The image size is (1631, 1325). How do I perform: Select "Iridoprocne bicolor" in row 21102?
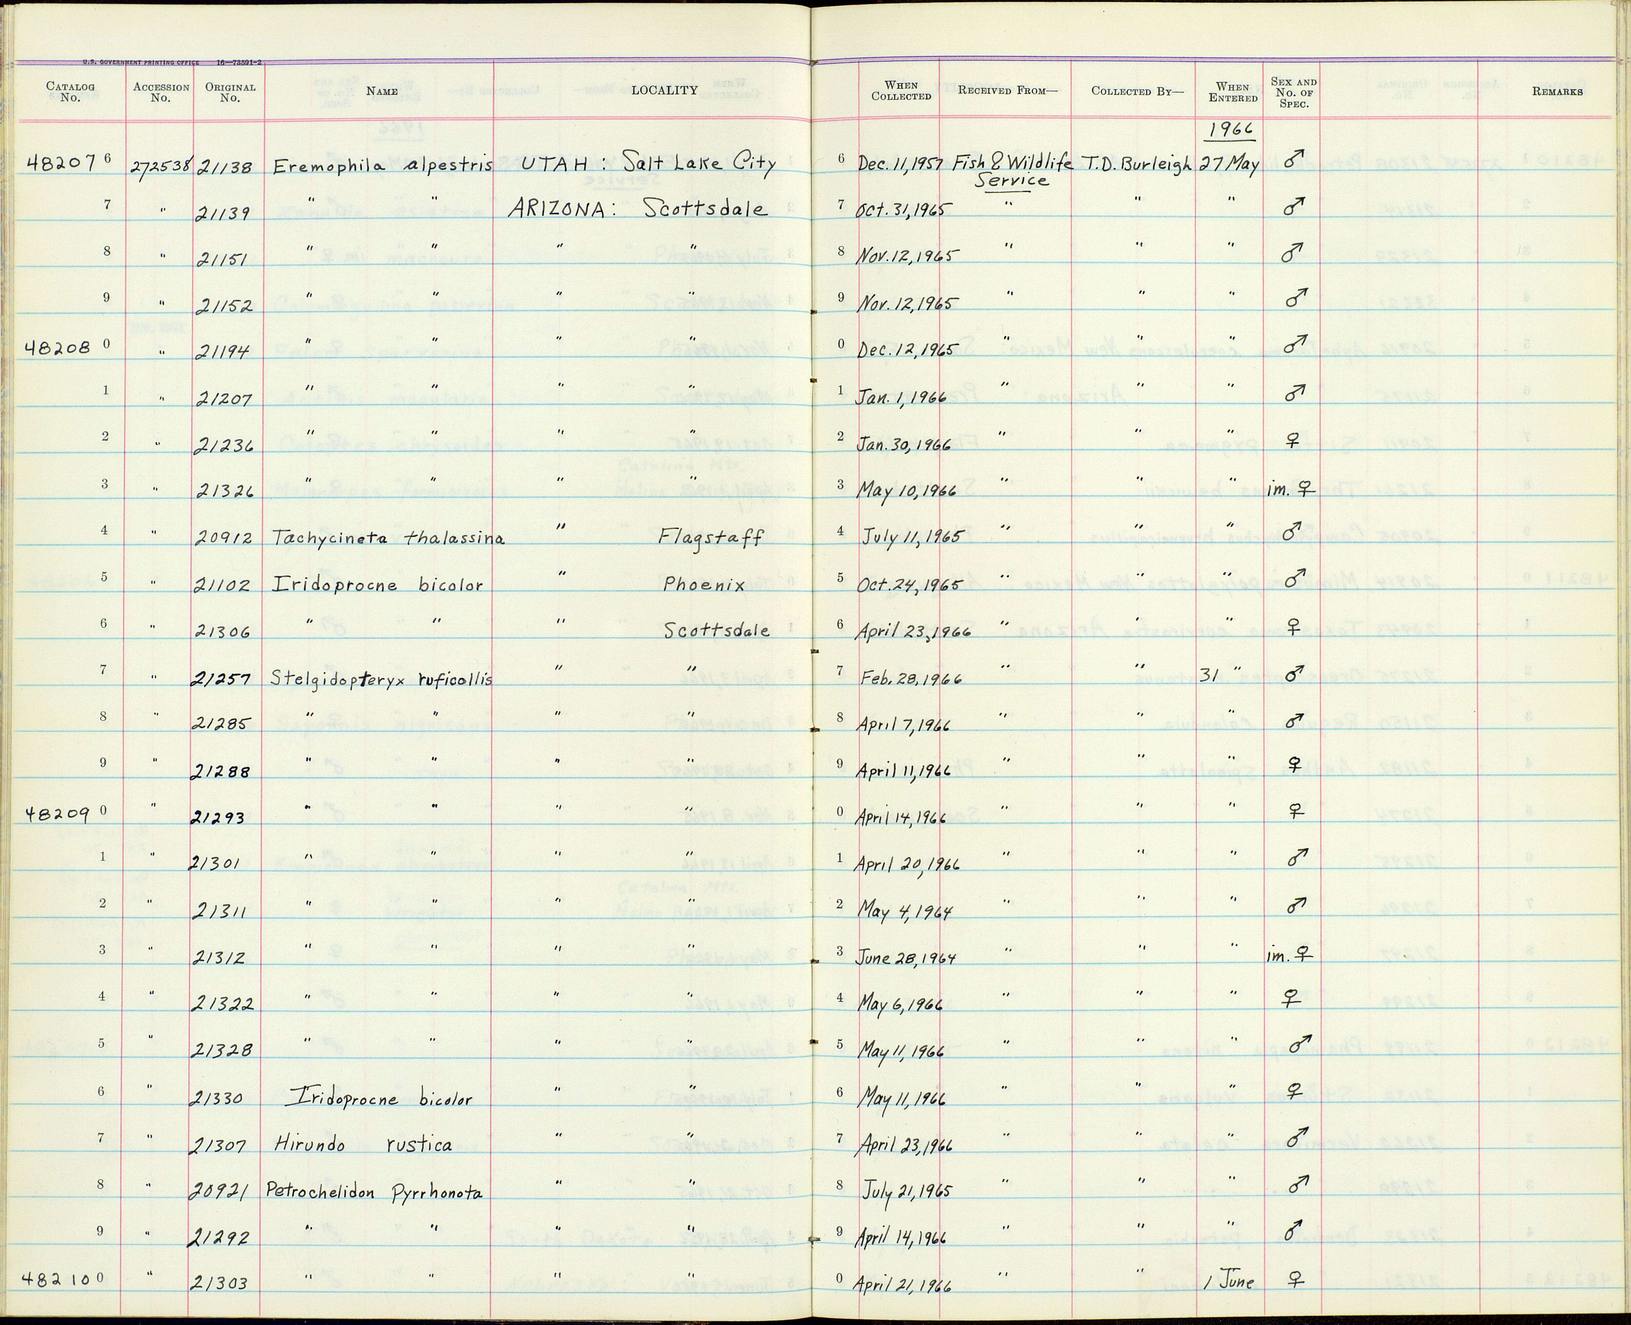coord(378,585)
